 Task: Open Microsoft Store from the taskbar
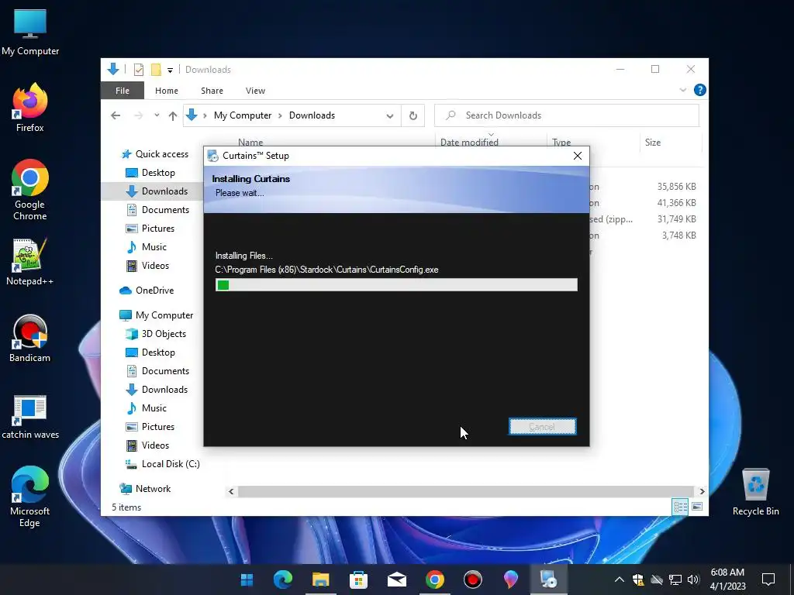(x=358, y=580)
